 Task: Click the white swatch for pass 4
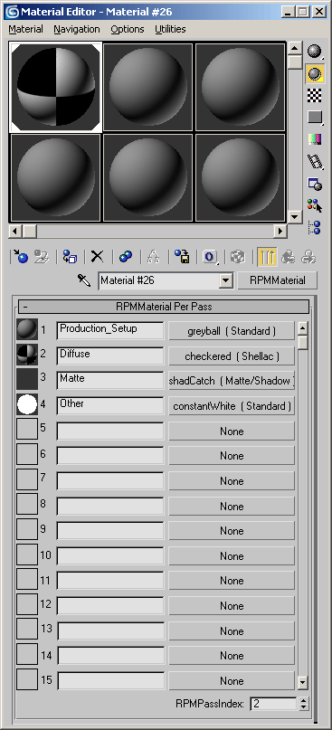click(27, 404)
